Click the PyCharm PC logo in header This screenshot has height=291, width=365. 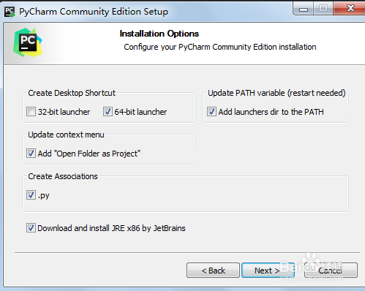pos(28,42)
